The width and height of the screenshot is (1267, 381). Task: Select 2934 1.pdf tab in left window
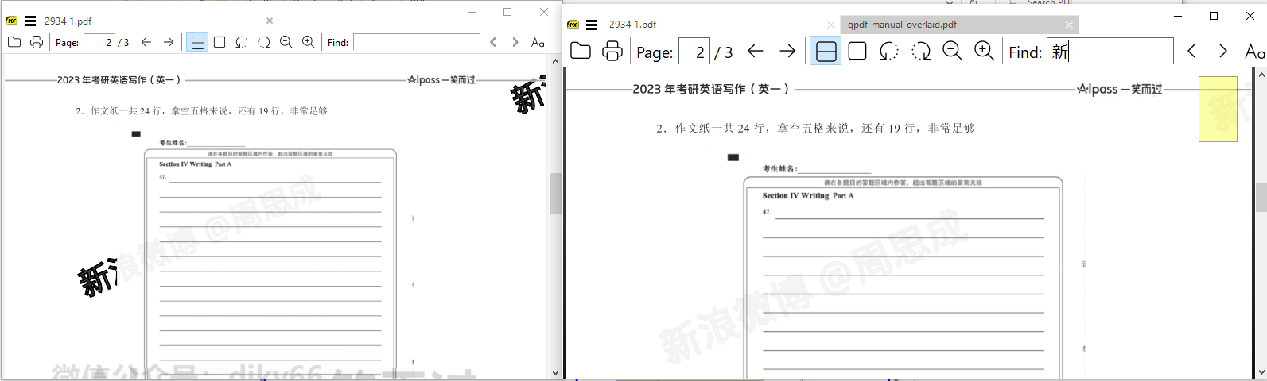pyautogui.click(x=69, y=21)
